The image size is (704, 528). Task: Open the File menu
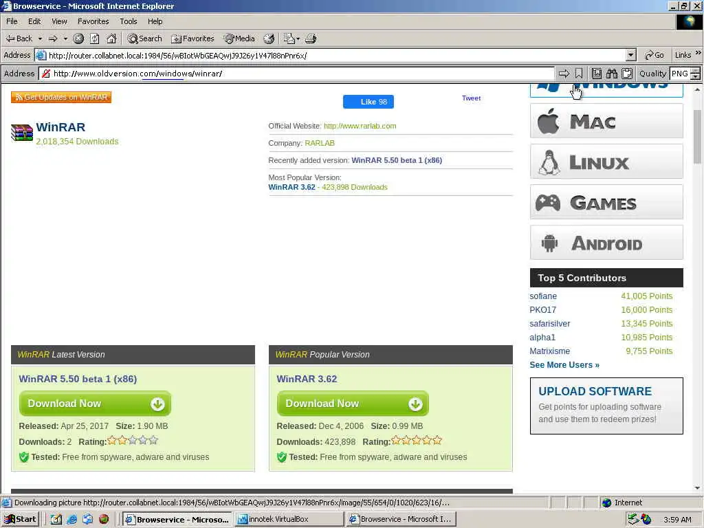pos(12,21)
